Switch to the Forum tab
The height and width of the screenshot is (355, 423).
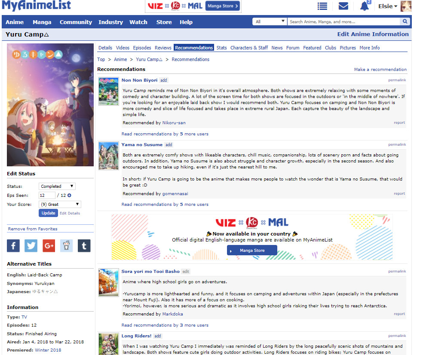point(293,48)
